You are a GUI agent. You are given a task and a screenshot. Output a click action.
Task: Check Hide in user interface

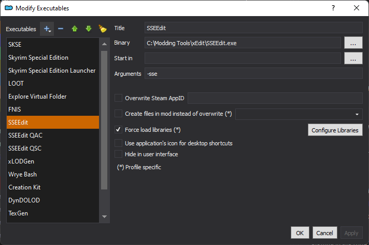(118, 154)
